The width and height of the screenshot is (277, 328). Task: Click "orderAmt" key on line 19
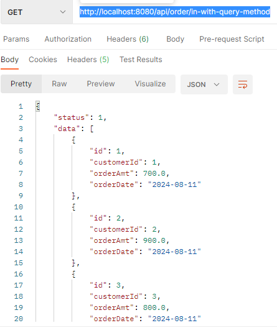(x=111, y=307)
